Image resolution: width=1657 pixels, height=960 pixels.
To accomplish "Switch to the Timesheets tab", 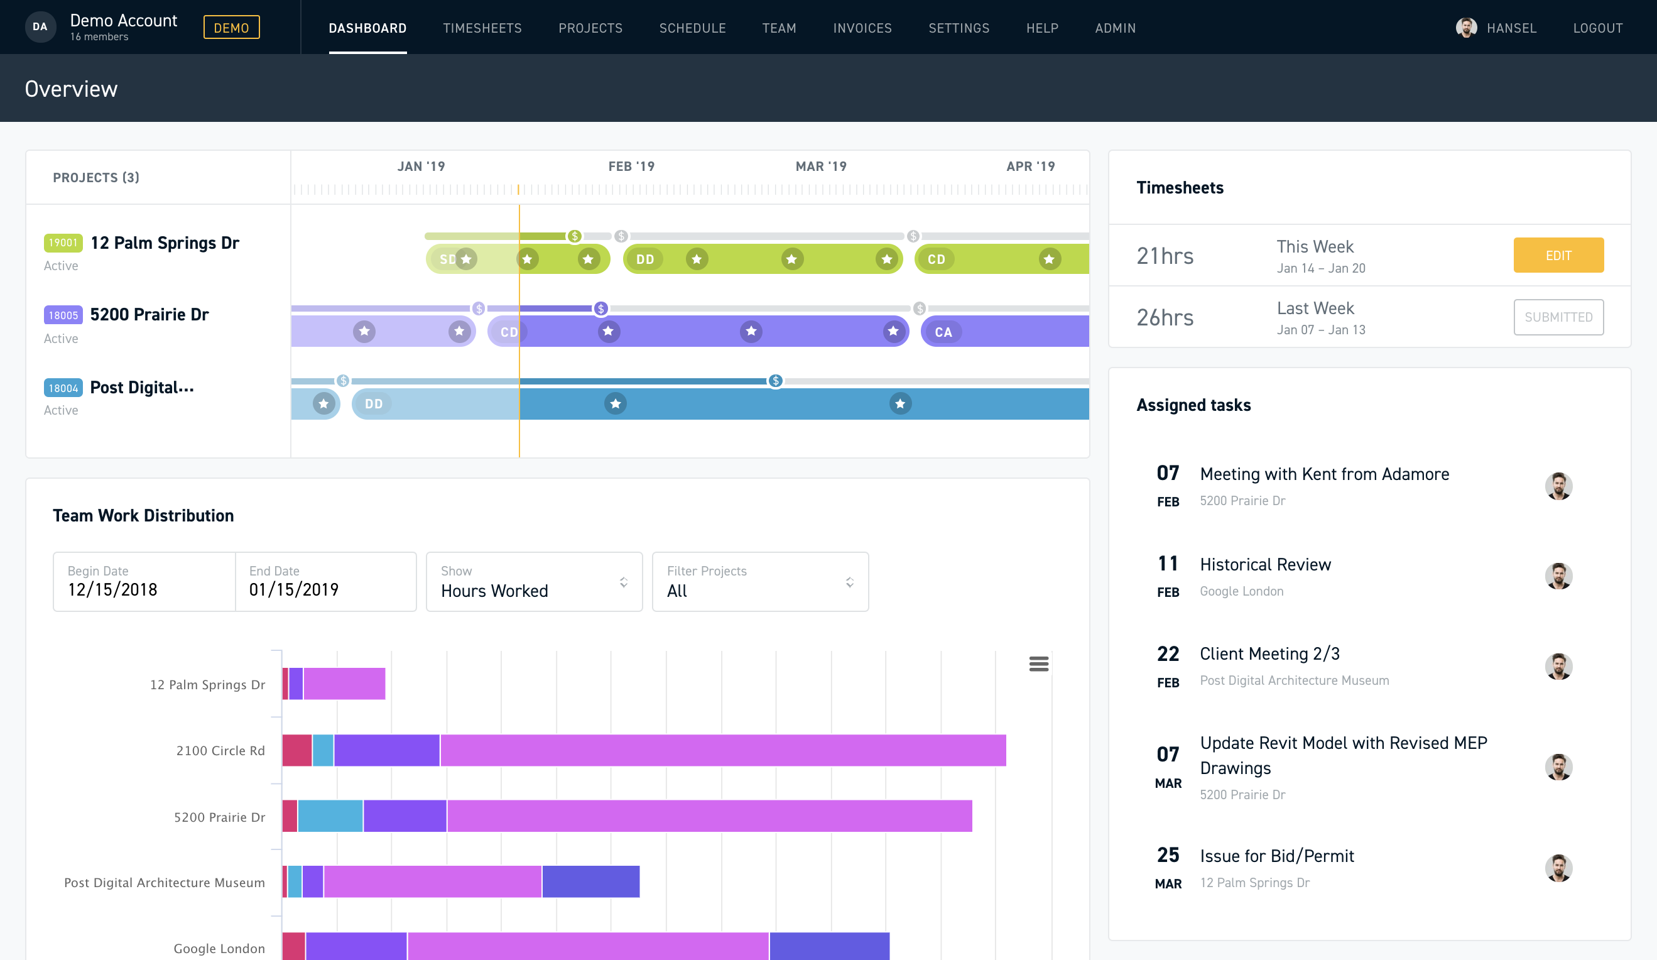I will 482,28.
